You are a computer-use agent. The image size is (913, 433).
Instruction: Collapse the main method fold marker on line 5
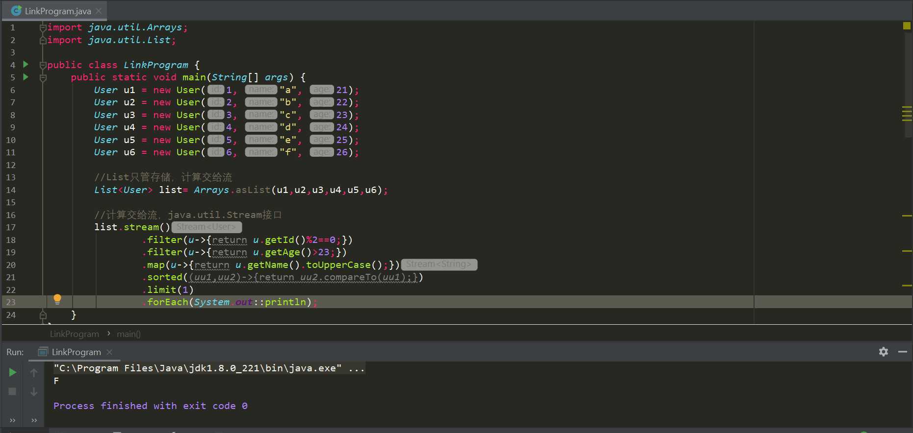point(43,78)
